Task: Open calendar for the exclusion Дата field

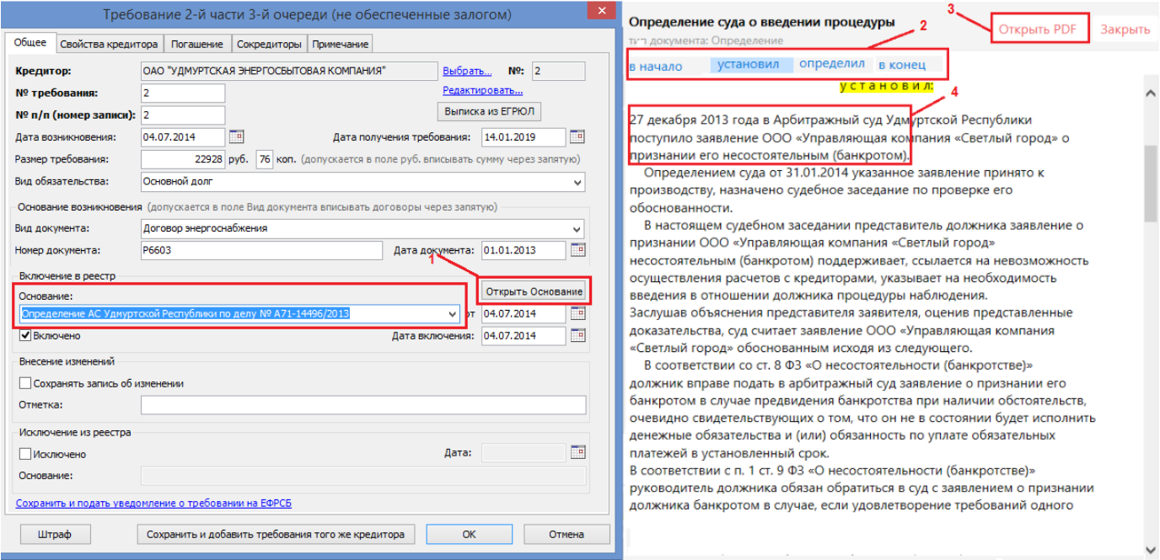Action: pyautogui.click(x=577, y=452)
